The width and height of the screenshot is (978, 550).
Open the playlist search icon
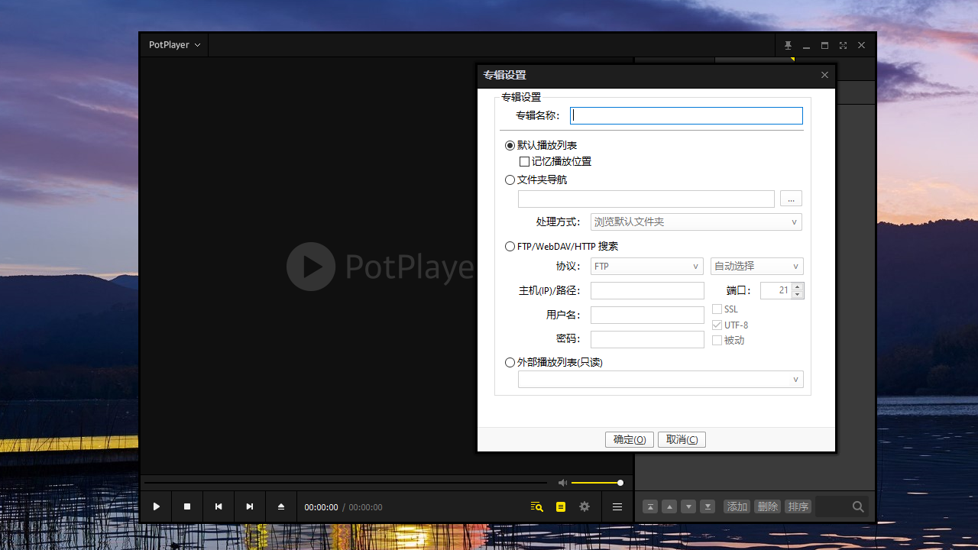pyautogui.click(x=536, y=506)
